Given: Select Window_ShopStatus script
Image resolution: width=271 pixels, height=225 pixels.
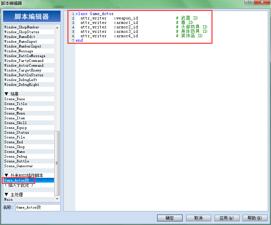Looking at the screenshot, I should tap(29, 32).
